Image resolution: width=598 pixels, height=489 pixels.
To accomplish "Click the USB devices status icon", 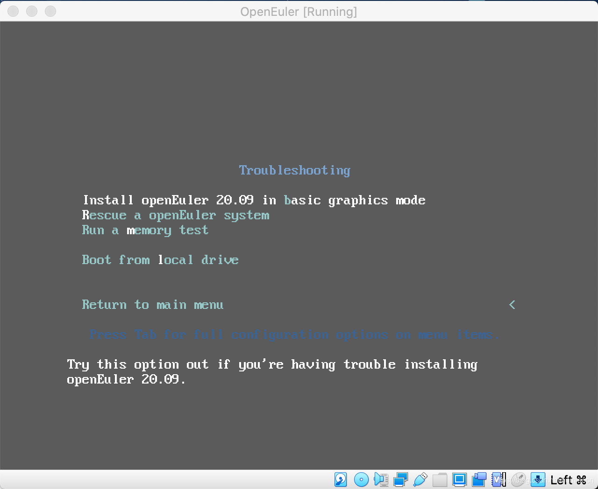I will coord(420,479).
